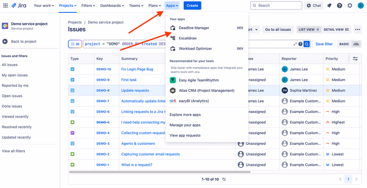Viewport: 367px width, 188px height.
Task: Expand the JQL editor with arrows icon
Action: [295, 44]
